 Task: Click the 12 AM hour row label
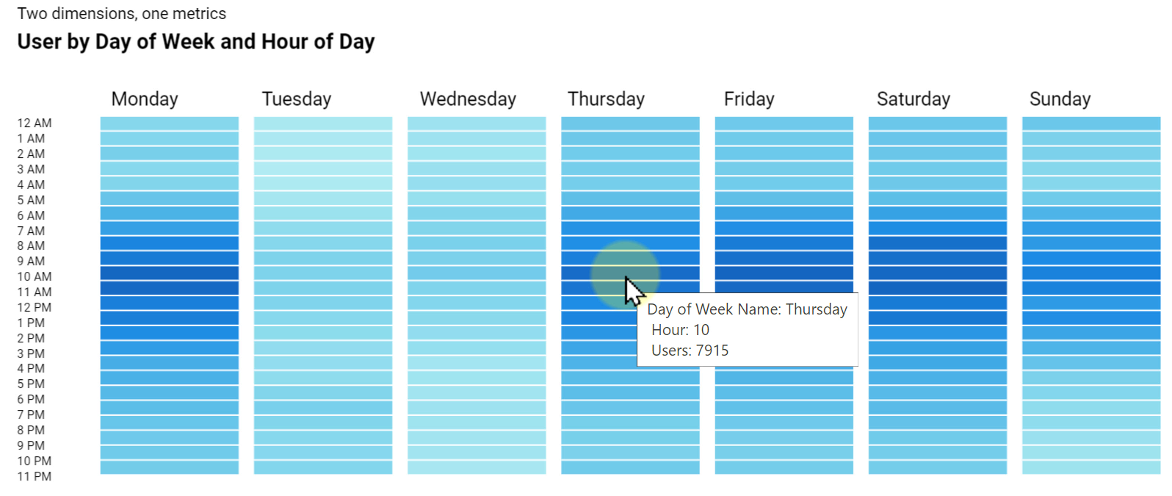click(x=35, y=123)
